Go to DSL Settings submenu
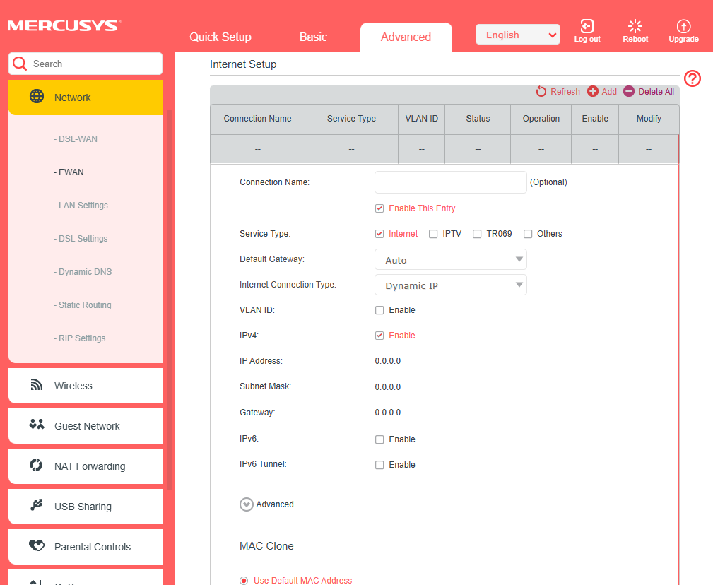Viewport: 713px width, 585px height. [81, 239]
